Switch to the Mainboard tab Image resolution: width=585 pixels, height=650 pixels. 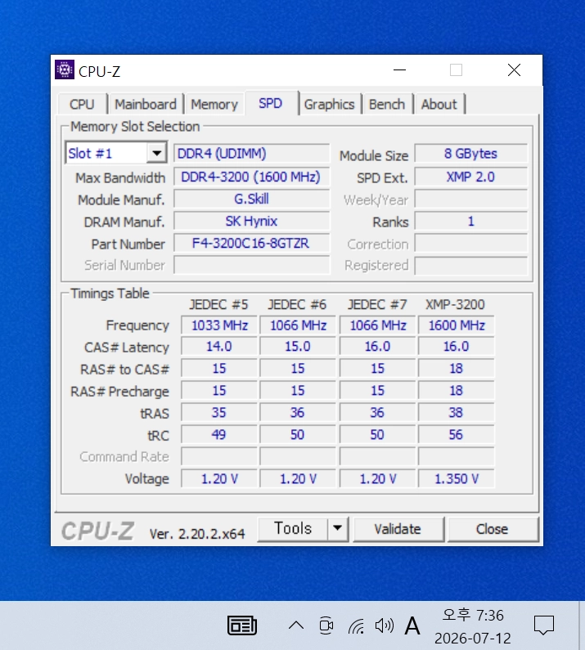146,104
